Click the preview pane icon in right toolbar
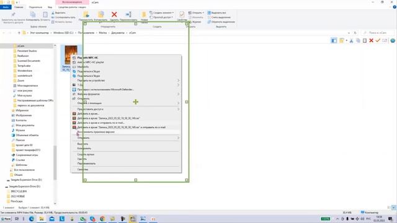The height and width of the screenshot is (223, 397). [334, 40]
